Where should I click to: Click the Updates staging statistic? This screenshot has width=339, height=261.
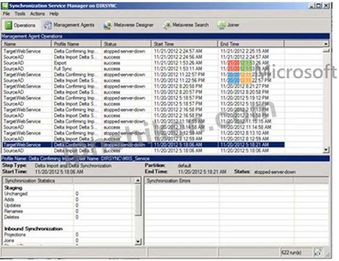point(13,205)
